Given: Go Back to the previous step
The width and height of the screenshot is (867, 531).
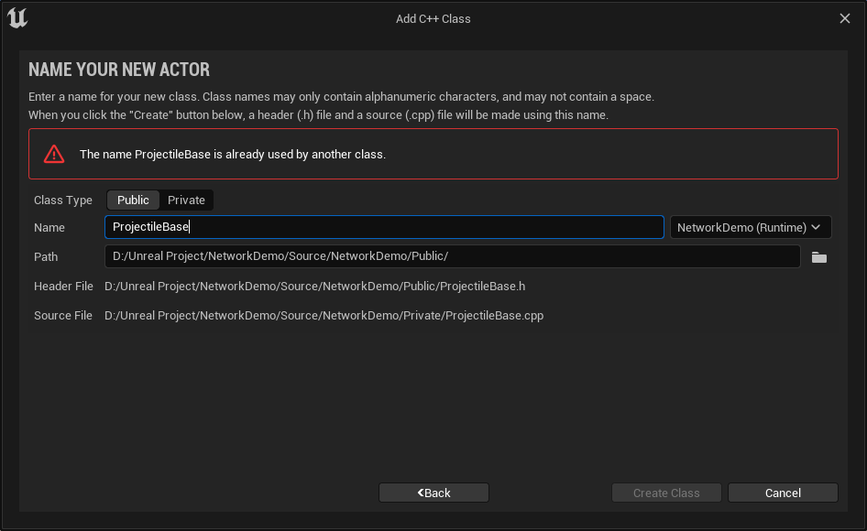Looking at the screenshot, I should (x=433, y=493).
